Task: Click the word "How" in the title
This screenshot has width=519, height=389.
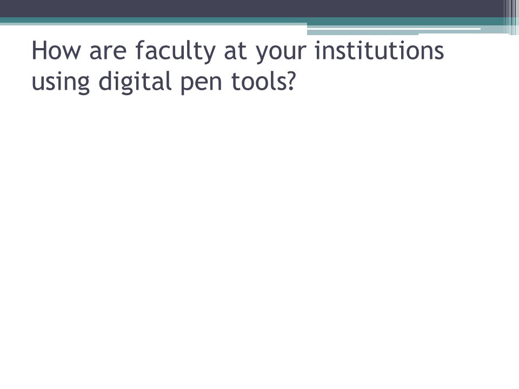Action: (56, 50)
